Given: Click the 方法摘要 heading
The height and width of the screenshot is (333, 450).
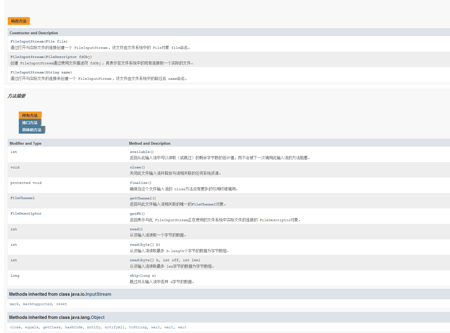Looking at the screenshot, I should tap(17, 96).
